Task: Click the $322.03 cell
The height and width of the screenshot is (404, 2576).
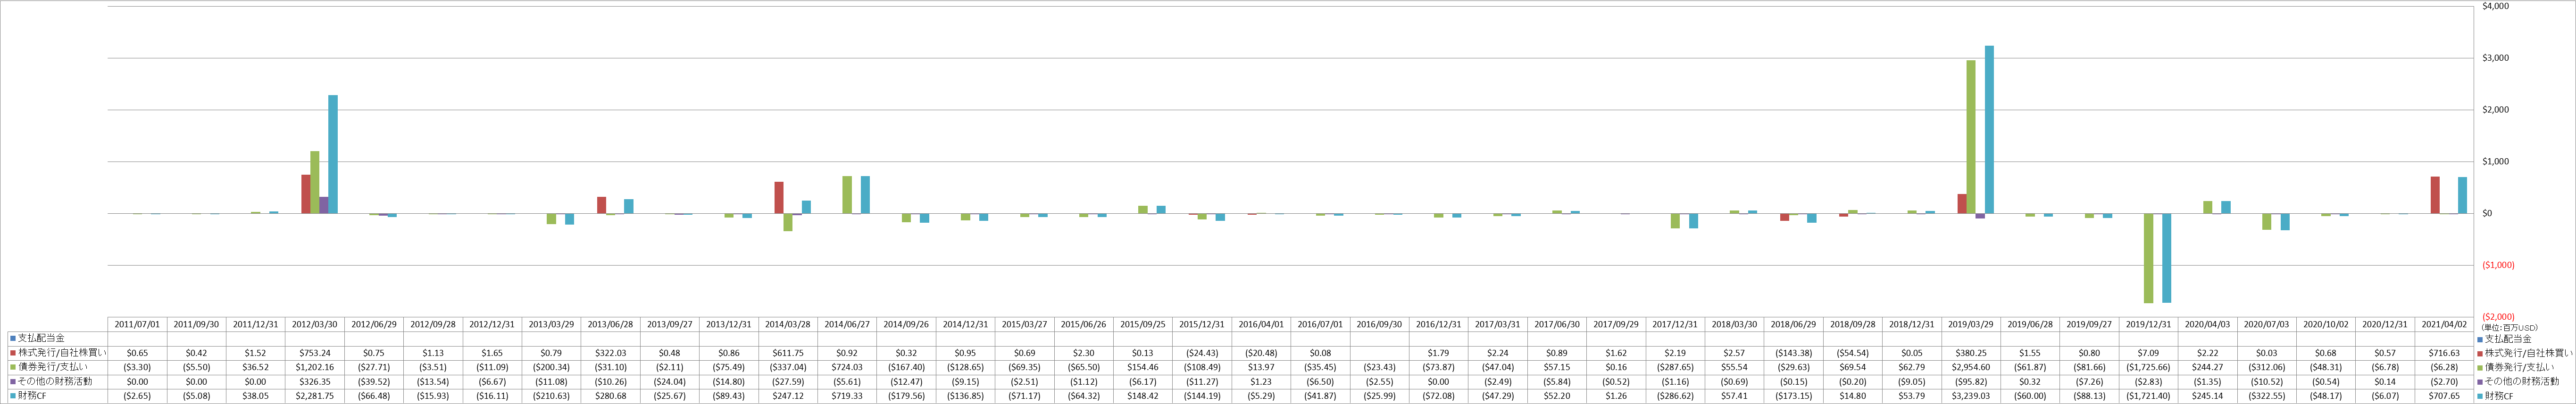Action: tap(610, 353)
